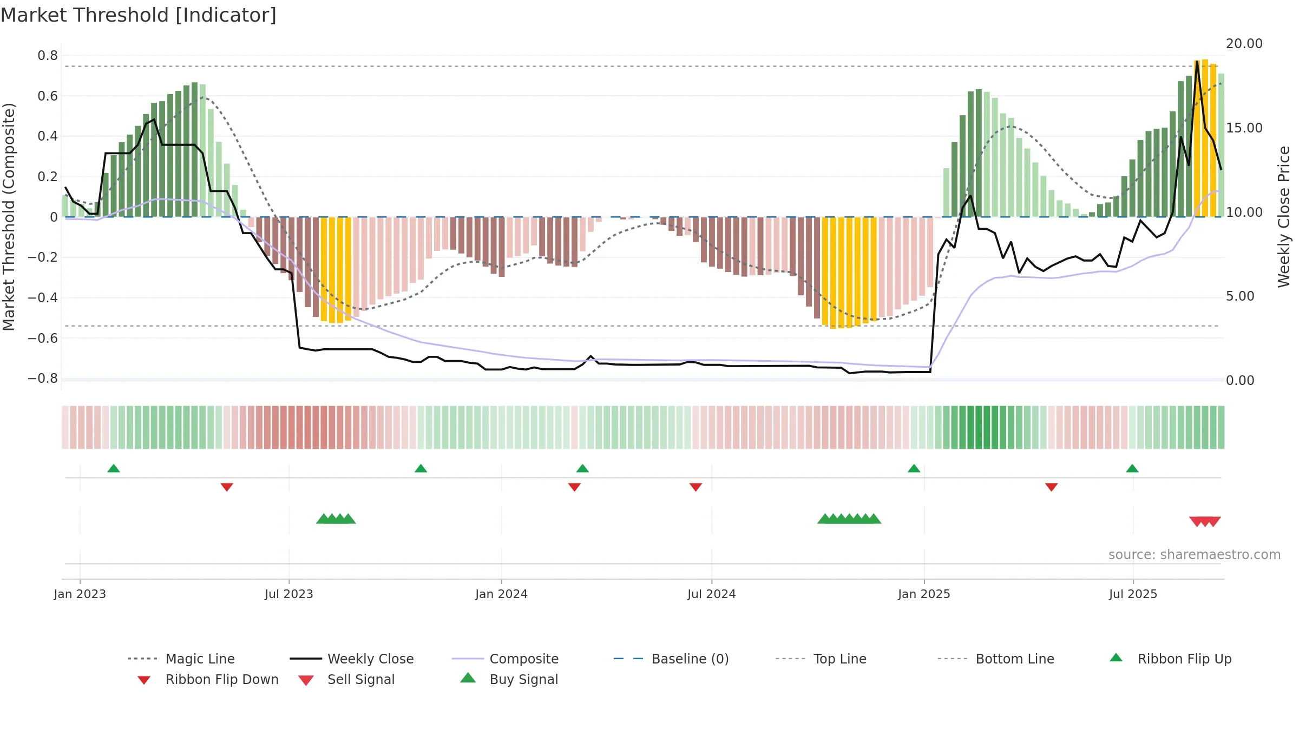Screen dimensions: 1299x730
Task: Click the Jan 2023 x-axis label
Action: point(80,594)
